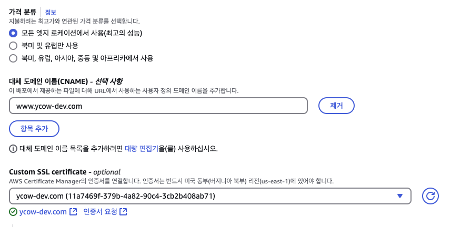This screenshot has width=461, height=227.
Task: Choose the 북미 및 유럽만 사용 radio option
Action: [x=13, y=46]
